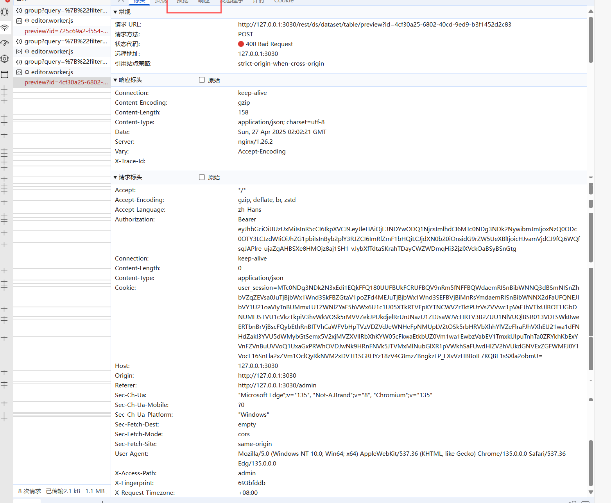The image size is (611, 503).
Task: Enable raw view checkbox for 请求标头
Action: point(202,177)
